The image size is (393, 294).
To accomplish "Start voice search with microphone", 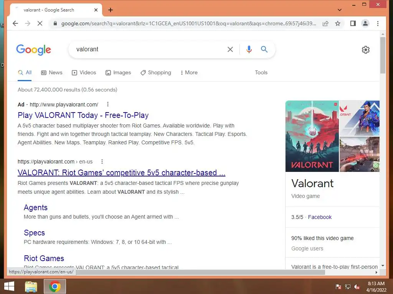I will pos(249,49).
